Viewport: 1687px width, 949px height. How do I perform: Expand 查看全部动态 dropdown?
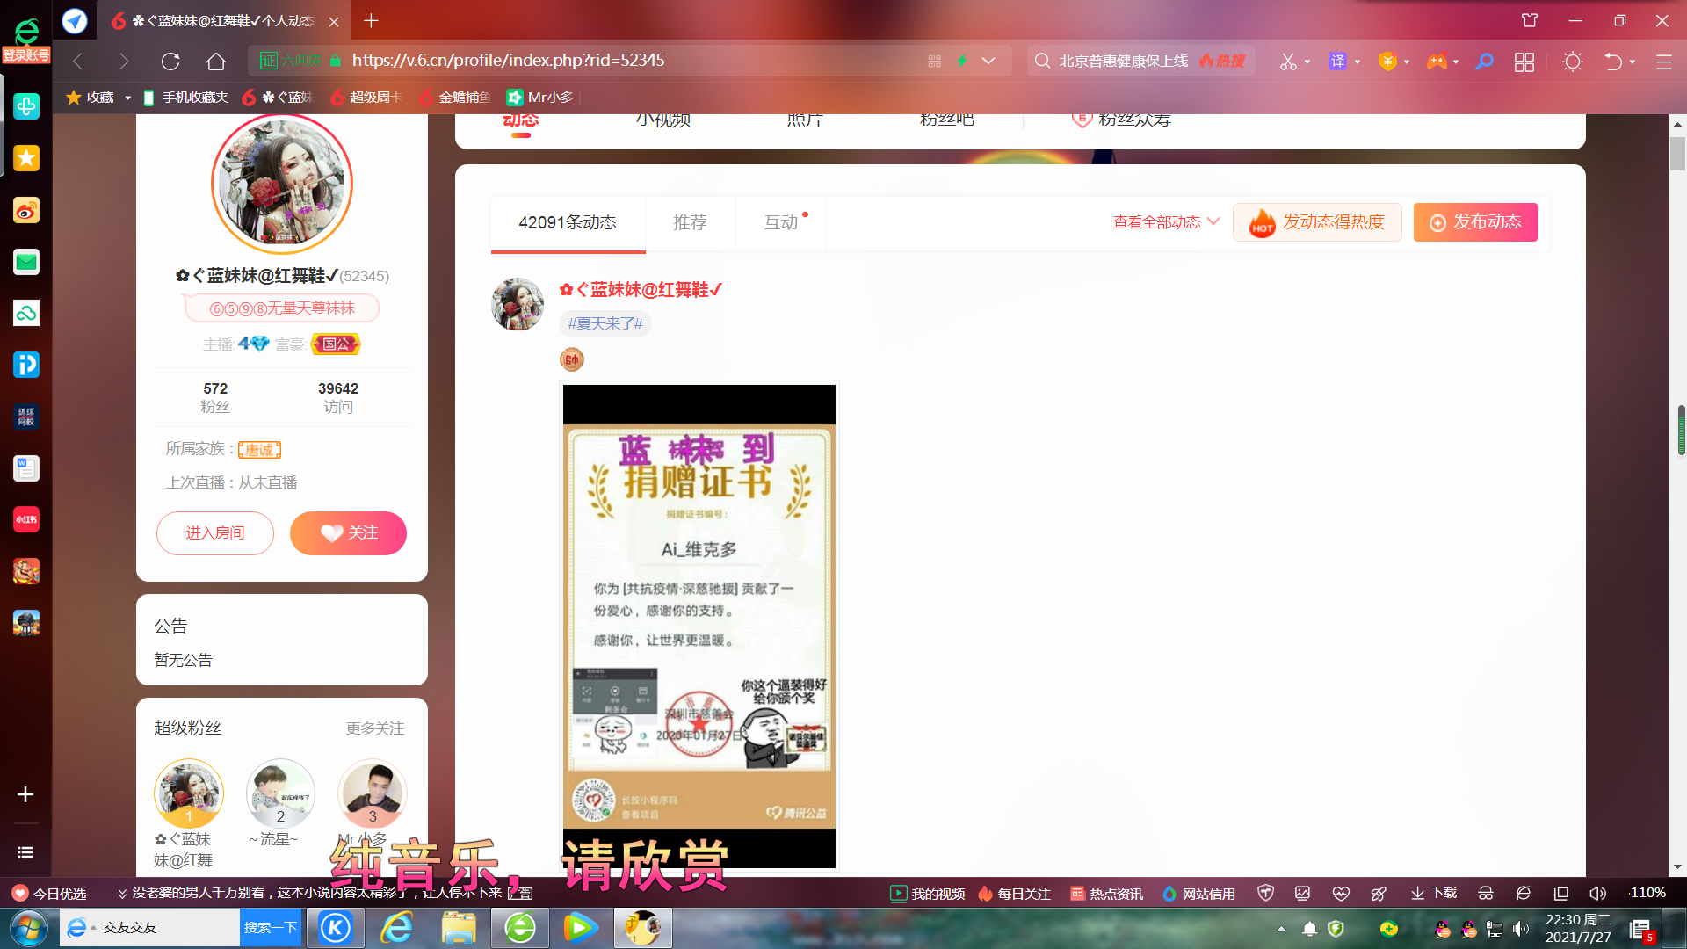click(1166, 222)
